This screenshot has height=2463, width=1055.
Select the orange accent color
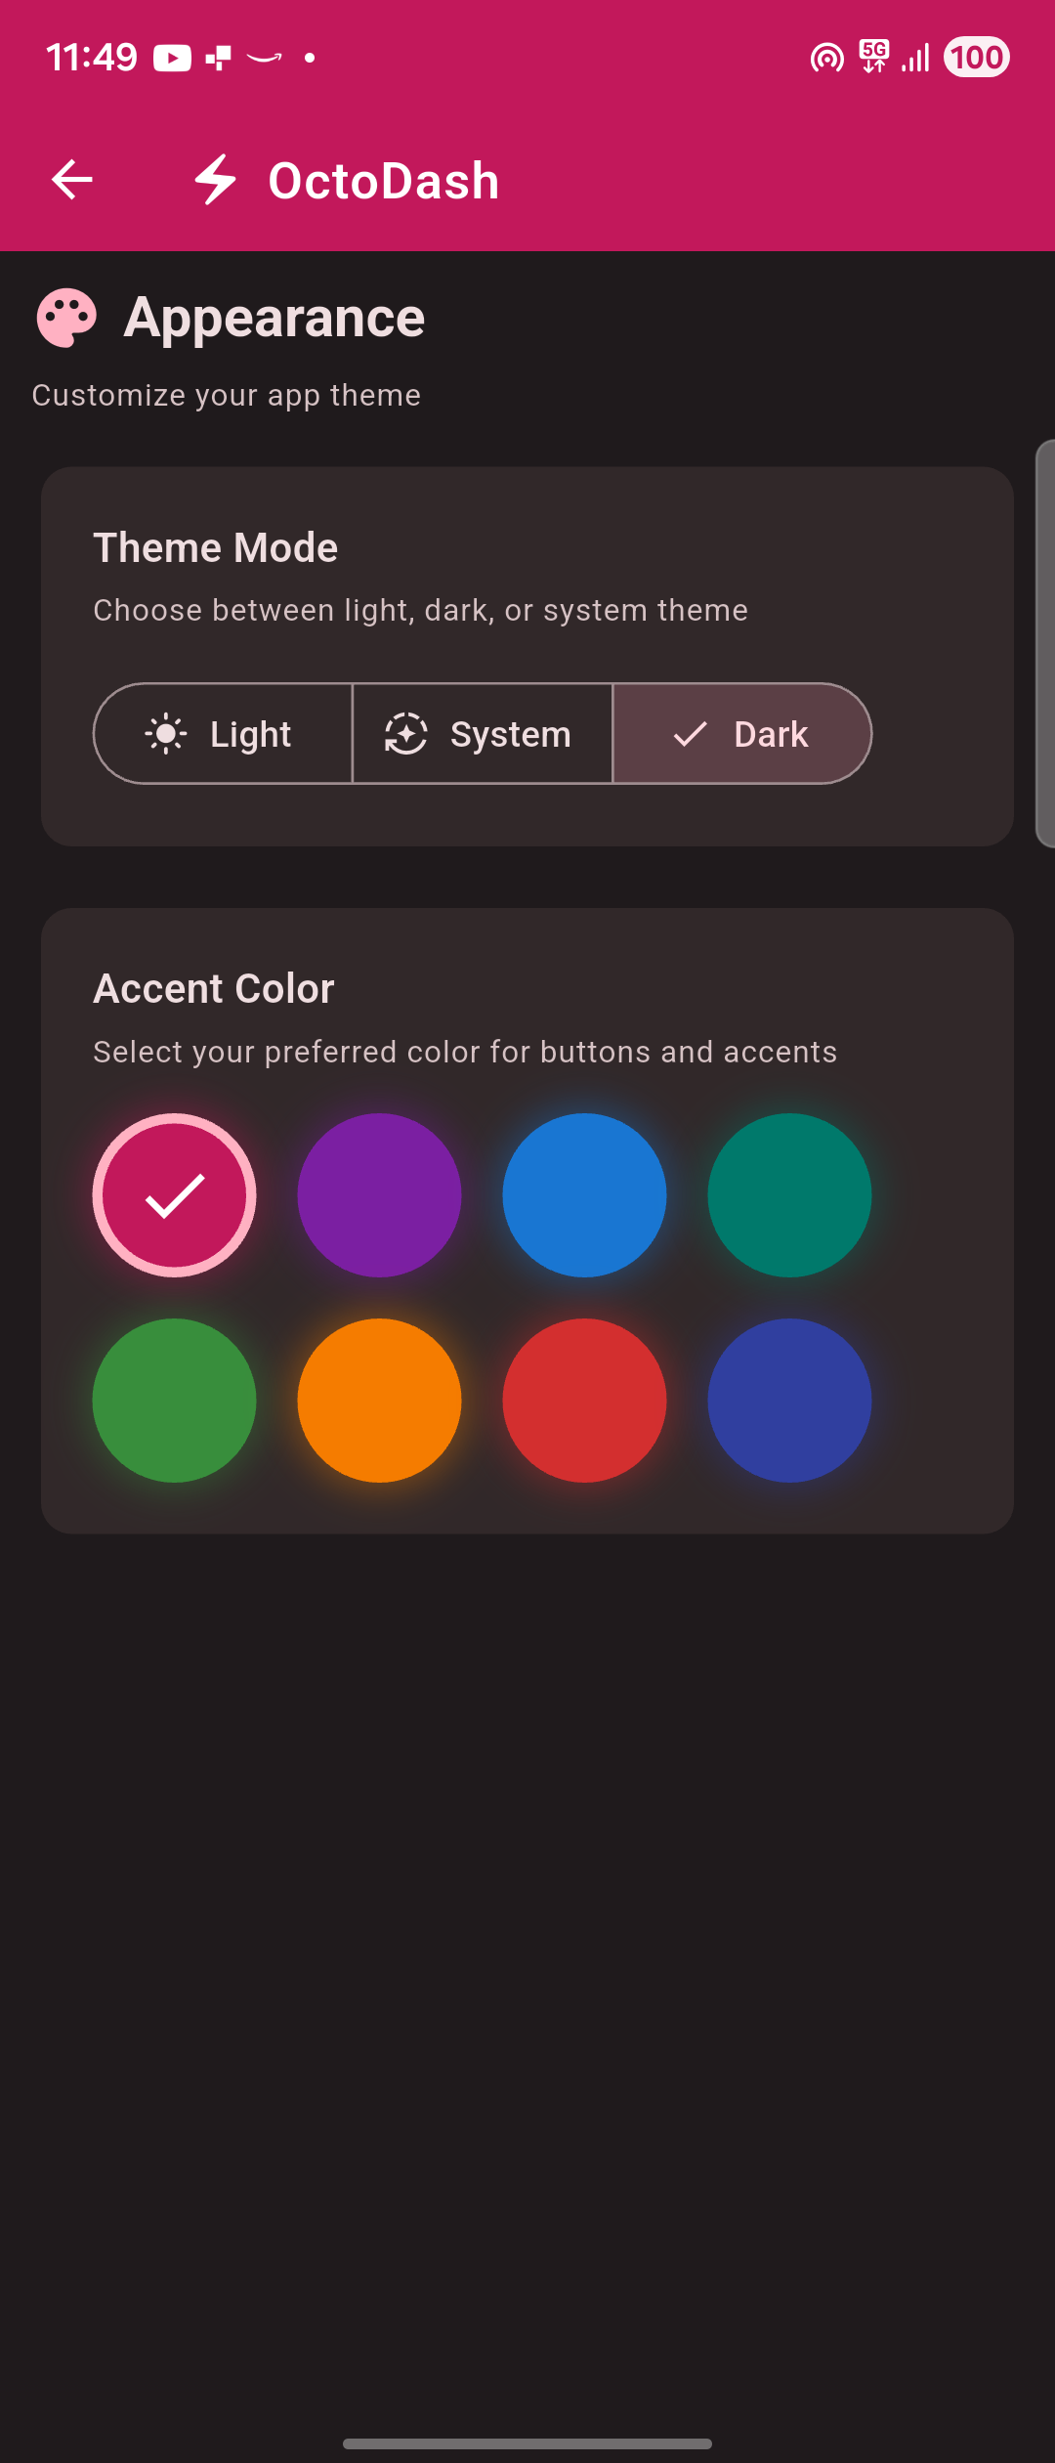379,1400
